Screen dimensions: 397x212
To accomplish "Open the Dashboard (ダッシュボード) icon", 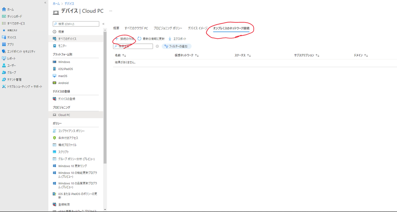I will [4, 17].
